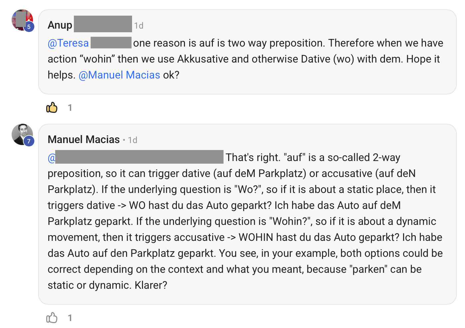Click the level 5 badge on Anup's avatar
The width and height of the screenshot is (465, 328).
coord(29,27)
